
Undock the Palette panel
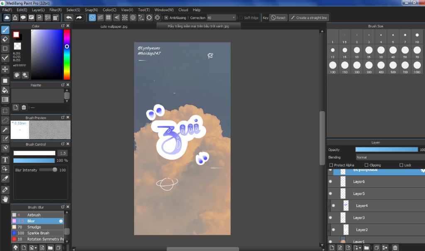(63, 85)
